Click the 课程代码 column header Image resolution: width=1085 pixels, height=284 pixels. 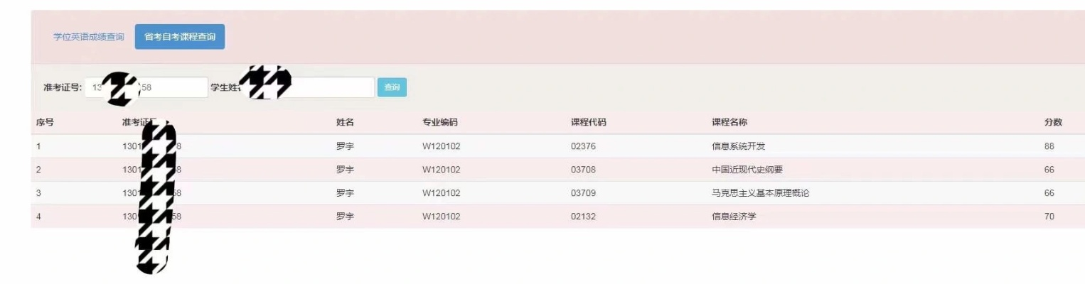coord(589,122)
